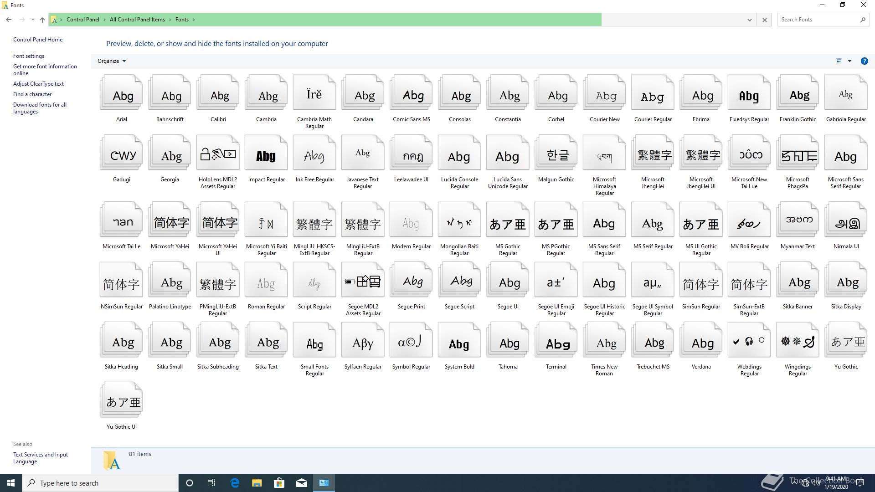The width and height of the screenshot is (875, 492).
Task: Select the Symbol Regular font icon
Action: pyautogui.click(x=412, y=341)
